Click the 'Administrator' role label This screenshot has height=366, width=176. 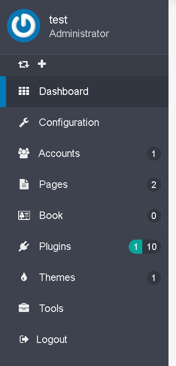pyautogui.click(x=79, y=34)
